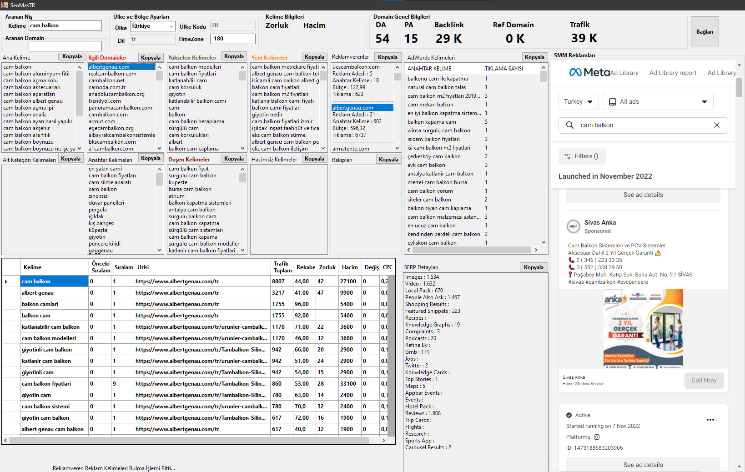745x472 pixels.
Task: Click the Call Now button on the ad
Action: (x=704, y=380)
